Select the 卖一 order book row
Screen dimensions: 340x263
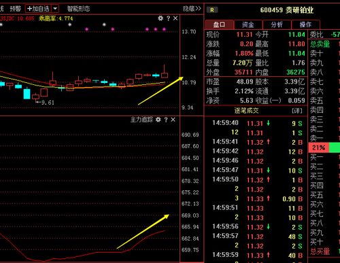click(x=324, y=138)
